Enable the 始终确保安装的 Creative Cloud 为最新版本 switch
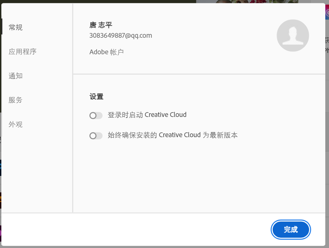Screen dimensions: 329x248 coord(96,136)
